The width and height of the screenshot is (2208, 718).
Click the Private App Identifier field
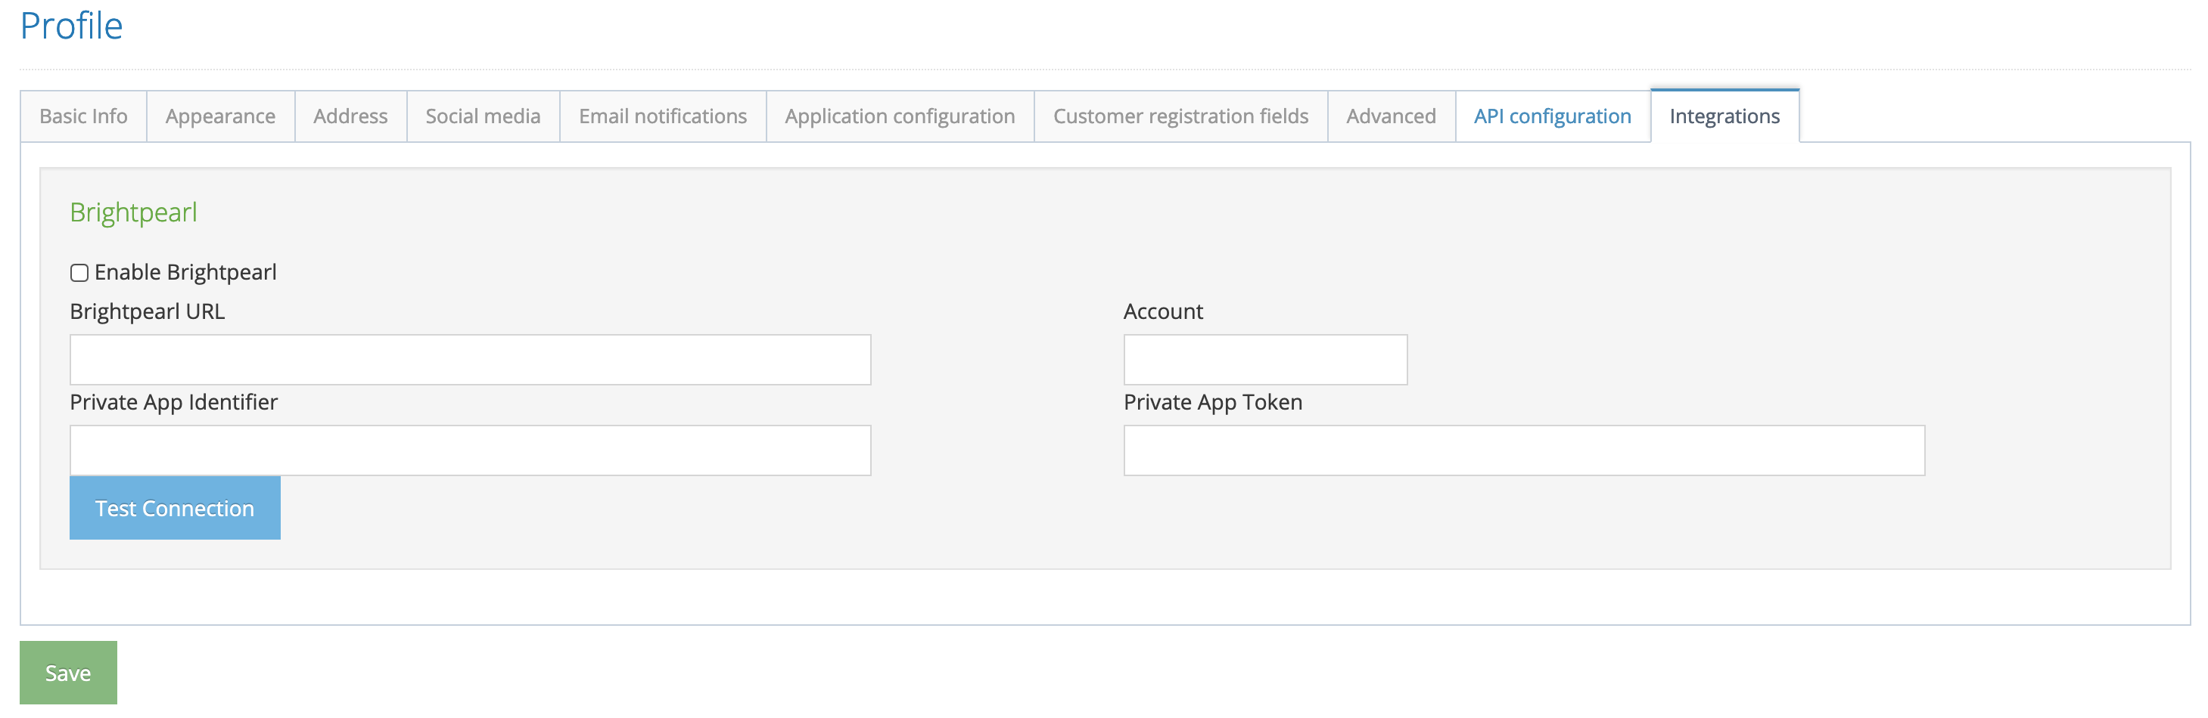[x=471, y=451]
